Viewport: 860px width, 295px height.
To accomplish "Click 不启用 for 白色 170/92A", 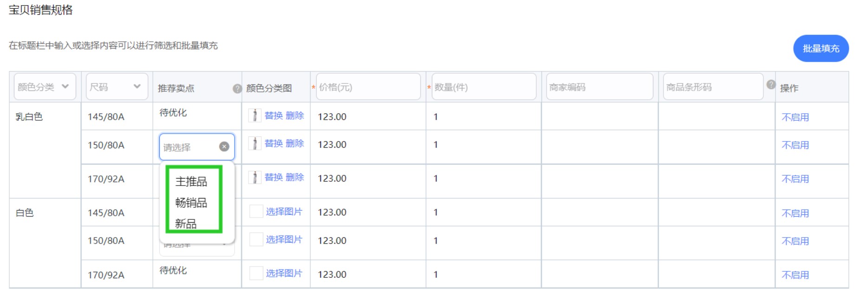I will [x=795, y=275].
